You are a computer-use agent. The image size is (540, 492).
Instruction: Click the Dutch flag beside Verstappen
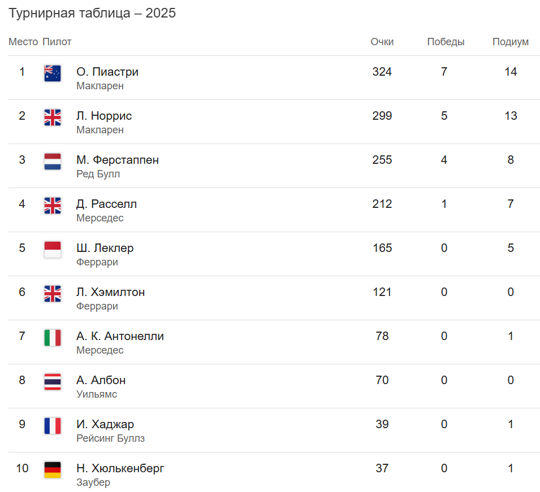(53, 162)
